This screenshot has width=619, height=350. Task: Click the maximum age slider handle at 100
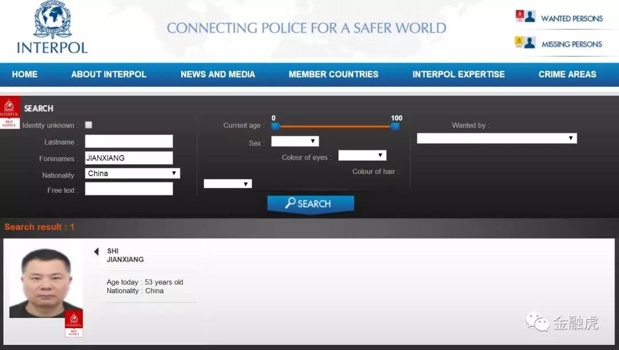[395, 126]
